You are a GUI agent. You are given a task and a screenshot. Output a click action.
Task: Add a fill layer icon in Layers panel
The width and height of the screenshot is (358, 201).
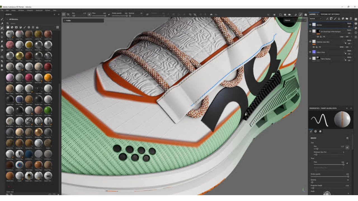click(339, 19)
